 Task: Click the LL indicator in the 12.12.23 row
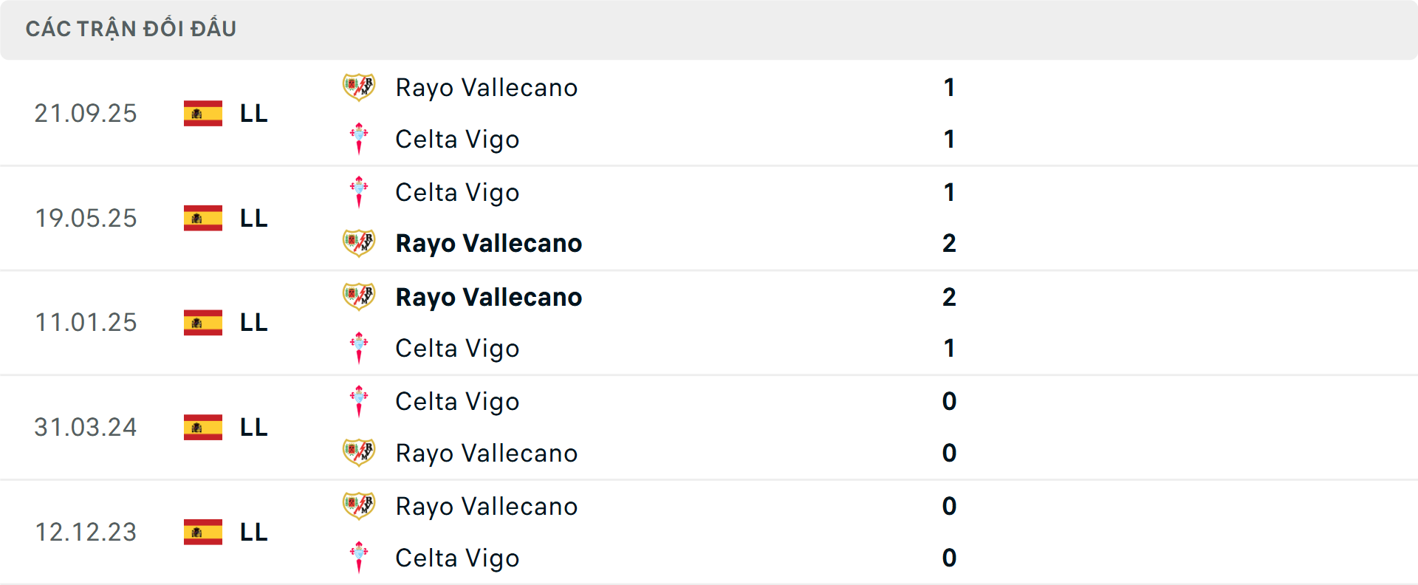point(253,532)
